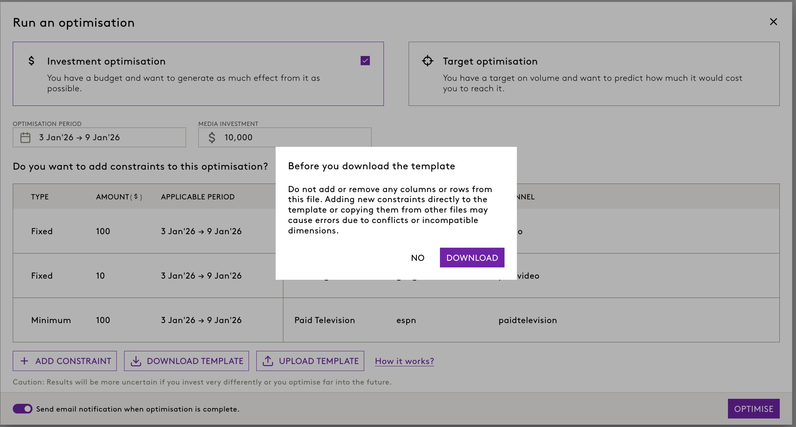Click the plus icon on Add Constraint

pos(24,361)
